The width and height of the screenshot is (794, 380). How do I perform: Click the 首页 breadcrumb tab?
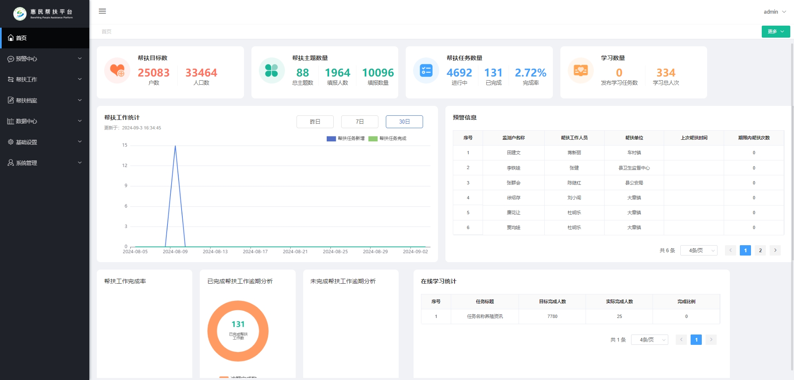pyautogui.click(x=107, y=31)
